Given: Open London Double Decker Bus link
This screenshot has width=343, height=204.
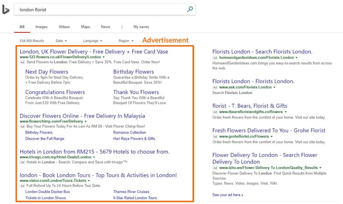Looking at the screenshot, I should [48, 192].
